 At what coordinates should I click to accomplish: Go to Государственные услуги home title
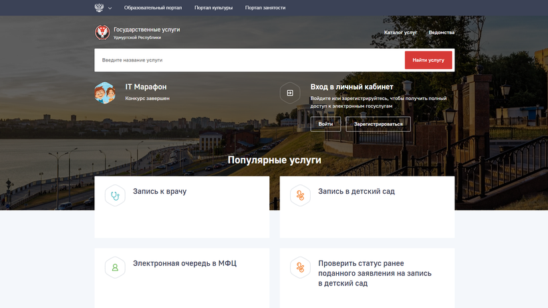(146, 29)
